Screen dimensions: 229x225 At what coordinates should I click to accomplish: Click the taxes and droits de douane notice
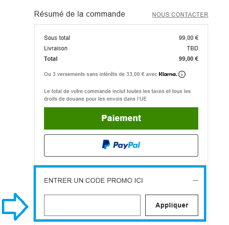tap(117, 95)
